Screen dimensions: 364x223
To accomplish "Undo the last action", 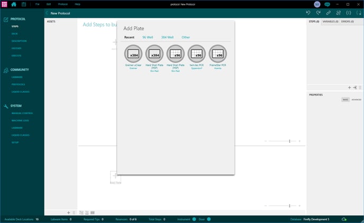I will tap(308, 13).
